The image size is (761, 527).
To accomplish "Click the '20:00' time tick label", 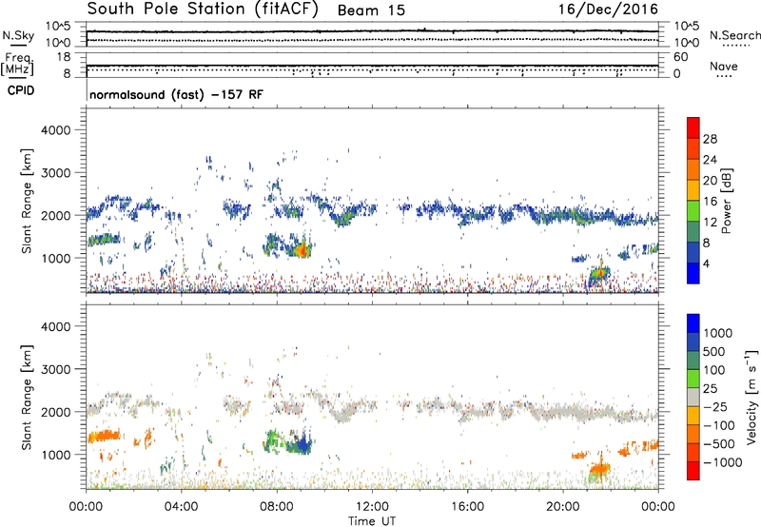I will (562, 507).
